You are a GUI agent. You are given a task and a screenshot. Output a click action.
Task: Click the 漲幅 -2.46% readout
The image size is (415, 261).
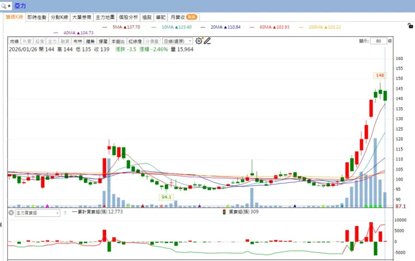tap(154, 49)
